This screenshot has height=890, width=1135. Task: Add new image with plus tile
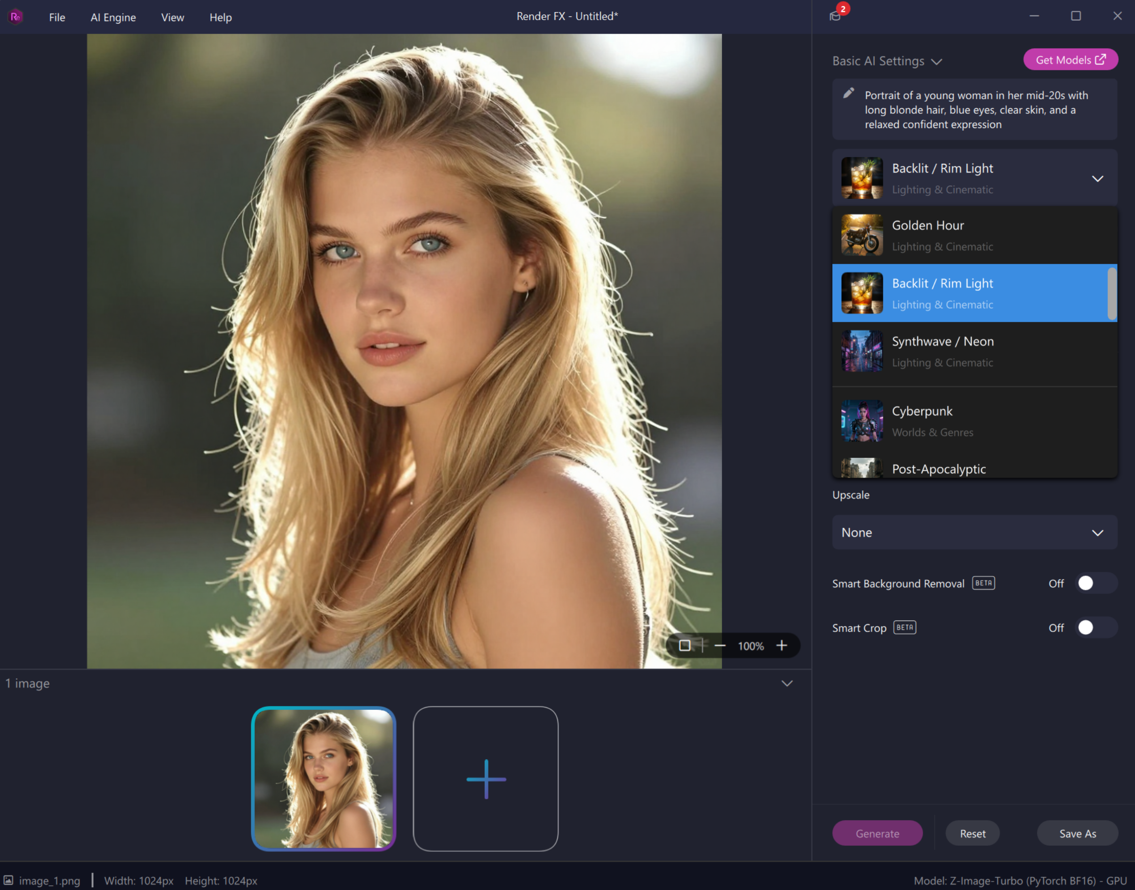486,778
